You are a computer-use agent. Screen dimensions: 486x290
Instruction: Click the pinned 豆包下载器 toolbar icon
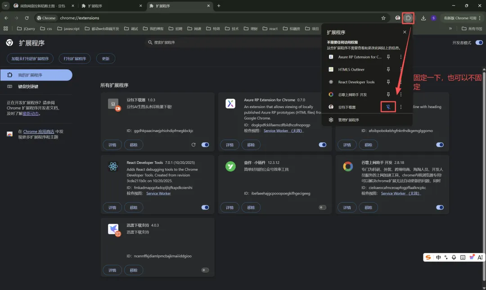[x=398, y=18]
